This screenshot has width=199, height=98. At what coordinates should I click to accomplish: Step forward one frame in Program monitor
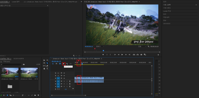(126, 55)
